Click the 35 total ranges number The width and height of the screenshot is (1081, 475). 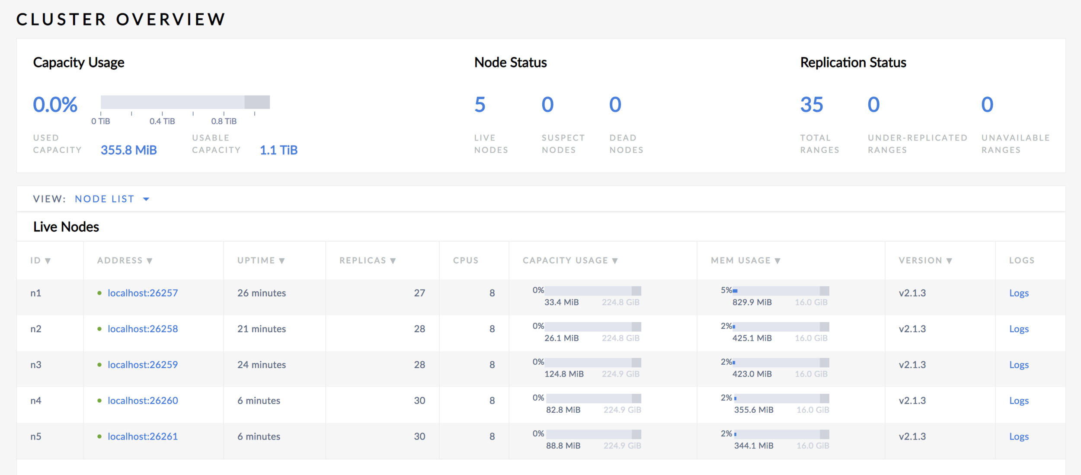[x=812, y=105]
